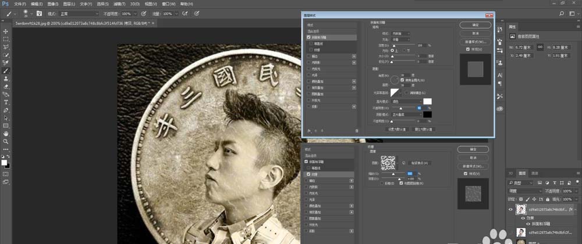Select the Move tool
The image size is (582, 244).
(x=6, y=31)
